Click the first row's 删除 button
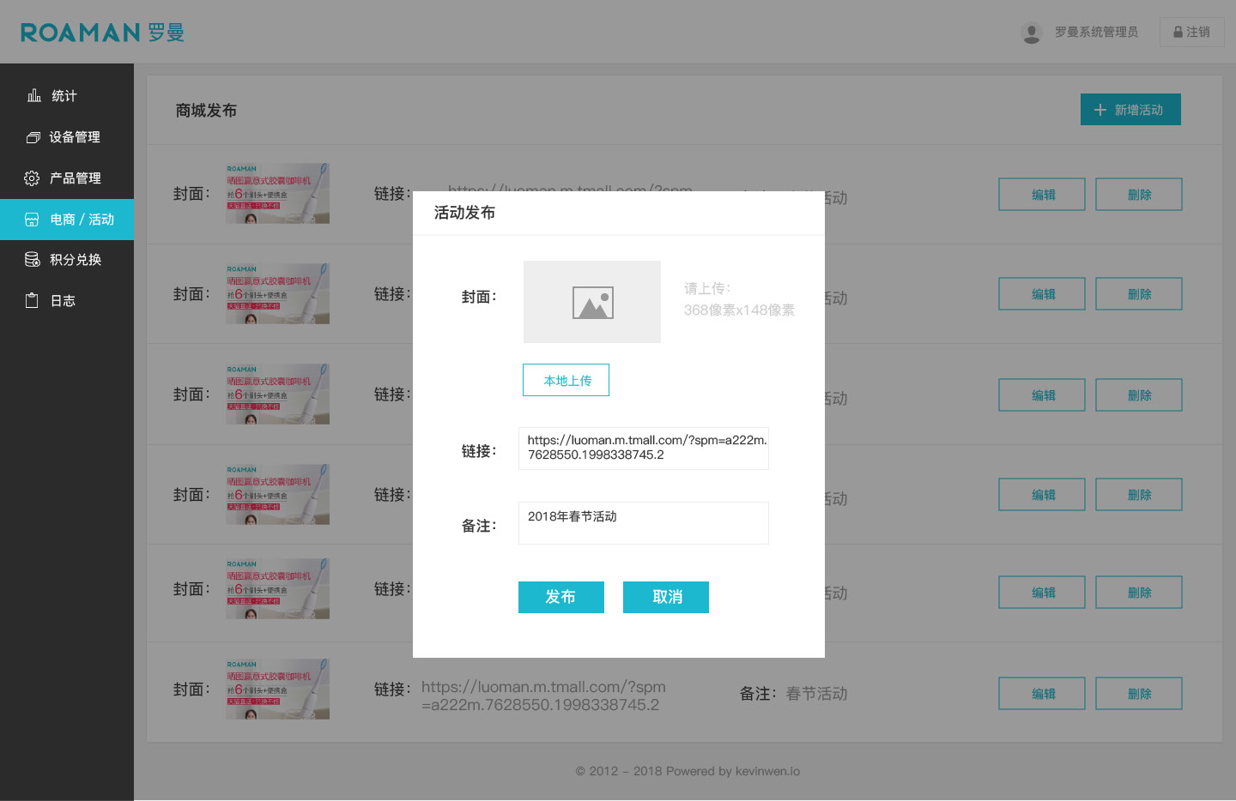This screenshot has height=801, width=1236. pyautogui.click(x=1138, y=195)
